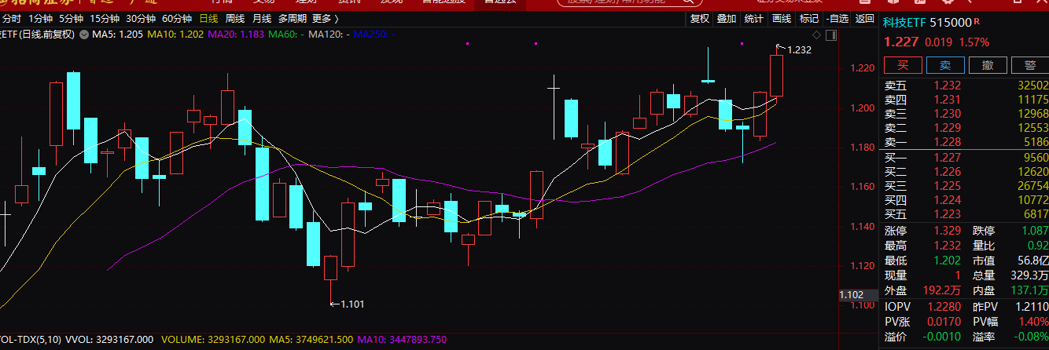Select the 15分钟 timeframe
This screenshot has height=350, width=1049.
coord(104,18)
